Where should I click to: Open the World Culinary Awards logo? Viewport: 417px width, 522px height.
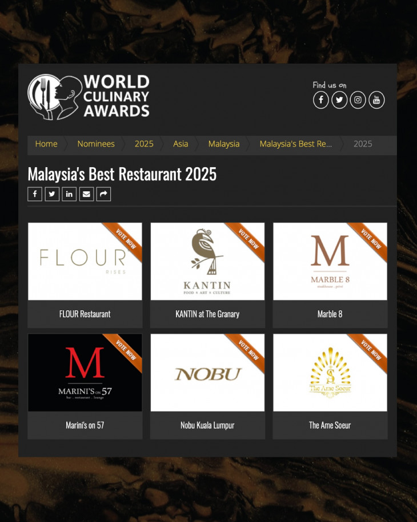(89, 97)
